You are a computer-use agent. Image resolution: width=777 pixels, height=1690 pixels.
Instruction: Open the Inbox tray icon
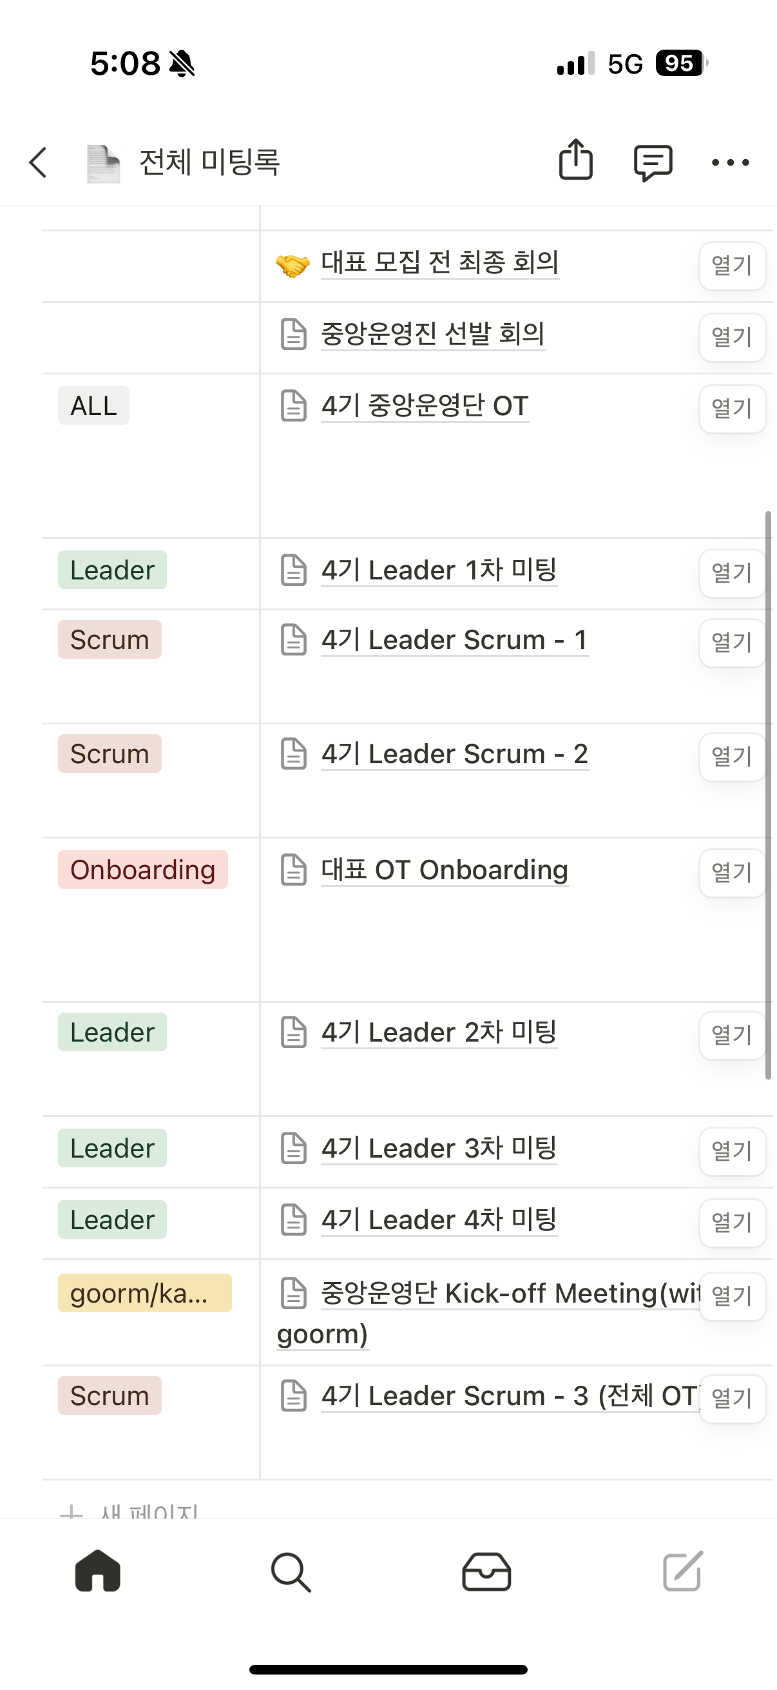coord(486,1571)
